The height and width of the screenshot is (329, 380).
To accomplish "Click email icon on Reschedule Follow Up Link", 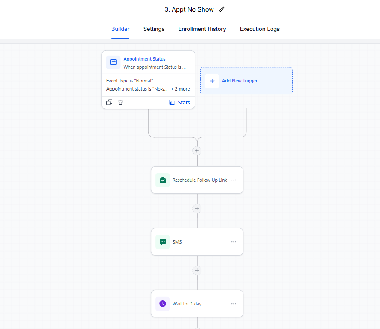I will [x=163, y=180].
